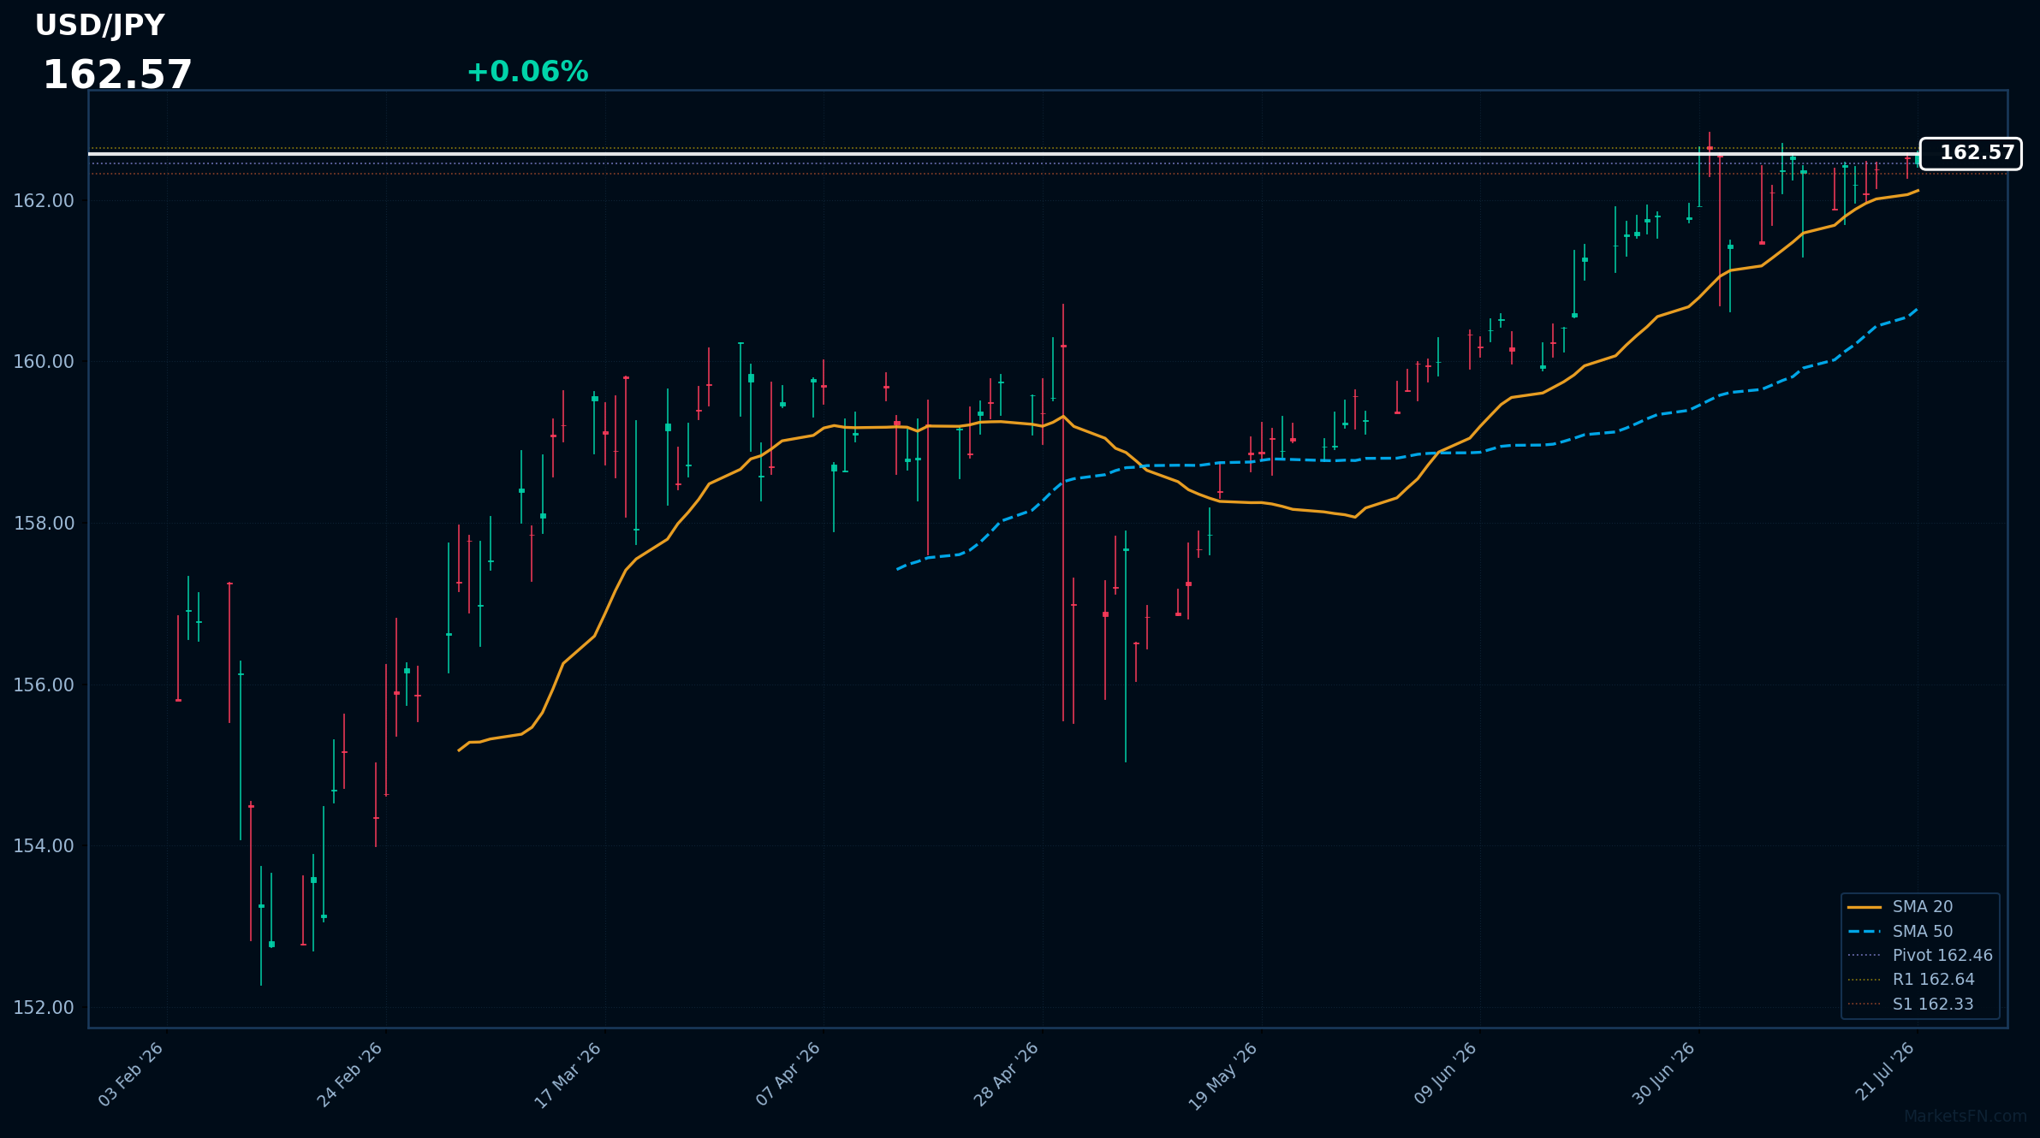Click the +0.06% change value
Image resolution: width=2040 pixels, height=1138 pixels.
(527, 72)
